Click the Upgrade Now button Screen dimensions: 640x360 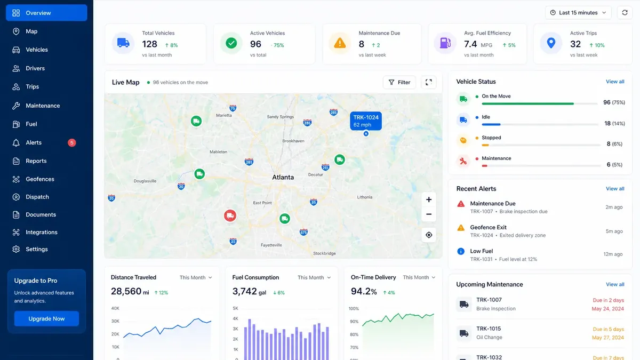[46, 319]
